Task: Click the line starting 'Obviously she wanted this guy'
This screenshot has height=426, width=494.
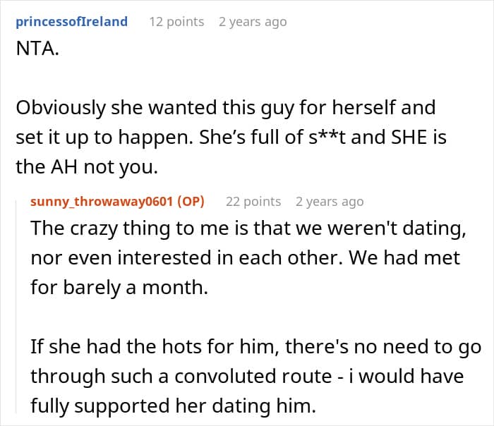Action: [x=226, y=108]
